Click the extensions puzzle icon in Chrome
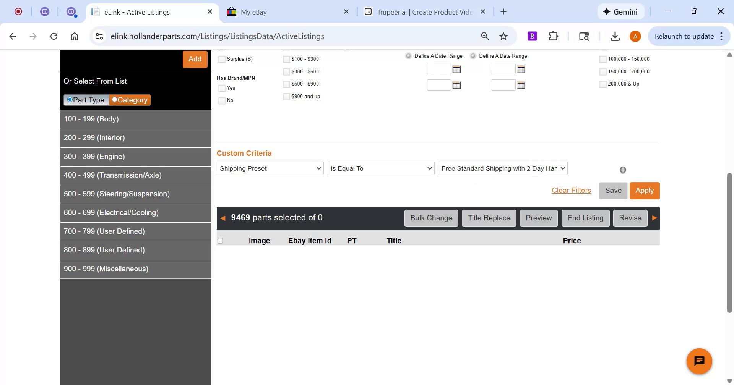734x385 pixels. (x=553, y=36)
